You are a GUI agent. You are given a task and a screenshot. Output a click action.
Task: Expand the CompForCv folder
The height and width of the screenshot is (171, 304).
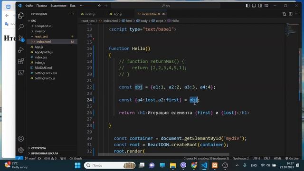pos(42,26)
